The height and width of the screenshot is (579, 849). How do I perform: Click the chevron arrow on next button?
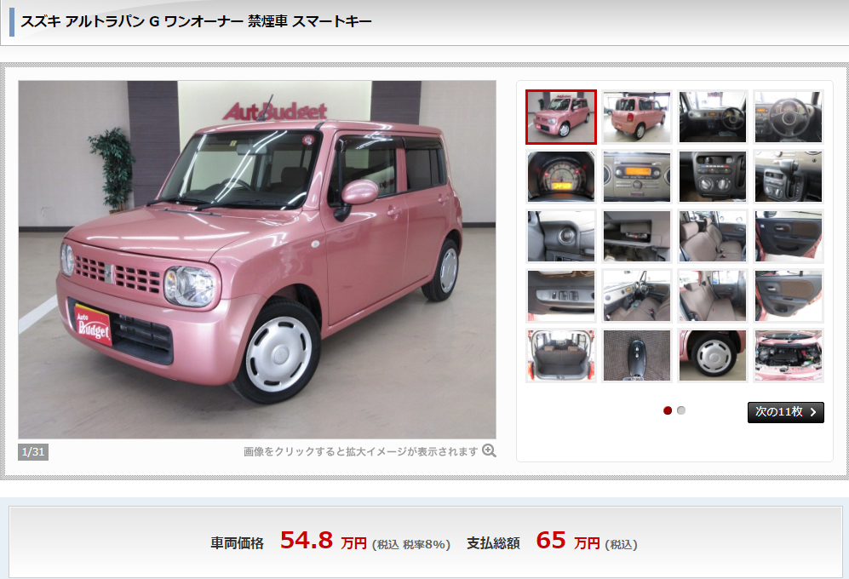[813, 412]
